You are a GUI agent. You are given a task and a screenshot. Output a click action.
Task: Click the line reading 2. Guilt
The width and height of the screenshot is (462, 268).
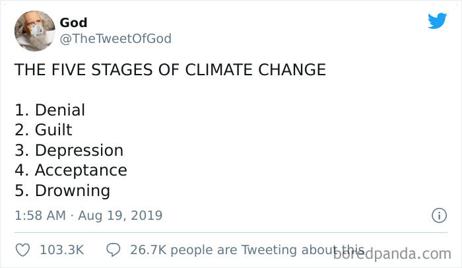(44, 130)
